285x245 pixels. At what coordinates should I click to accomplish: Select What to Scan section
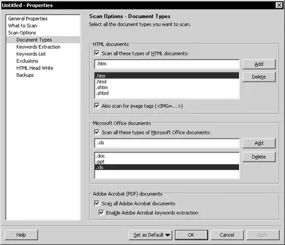click(x=22, y=26)
